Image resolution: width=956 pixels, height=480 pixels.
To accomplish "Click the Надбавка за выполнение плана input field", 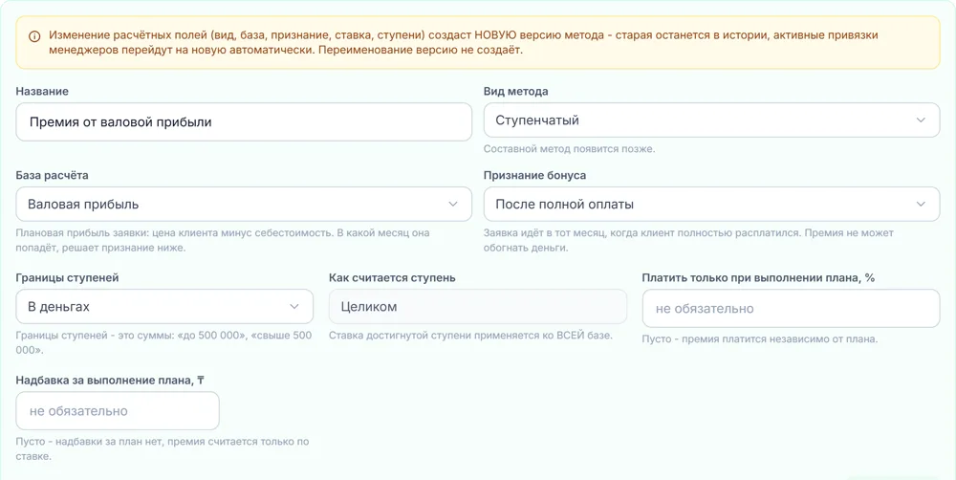I will point(117,410).
